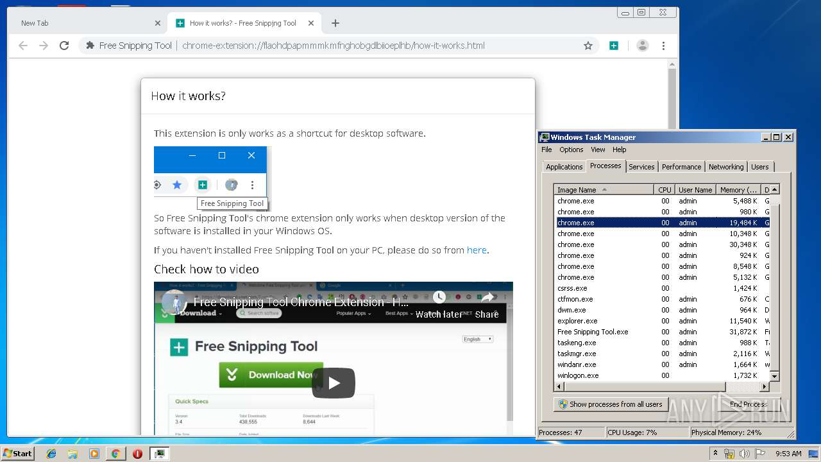Close the New Tab tab
Screen dimensions: 821x462
point(158,23)
